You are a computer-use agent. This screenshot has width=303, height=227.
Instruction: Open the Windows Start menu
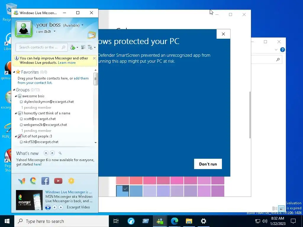click(x=7, y=221)
